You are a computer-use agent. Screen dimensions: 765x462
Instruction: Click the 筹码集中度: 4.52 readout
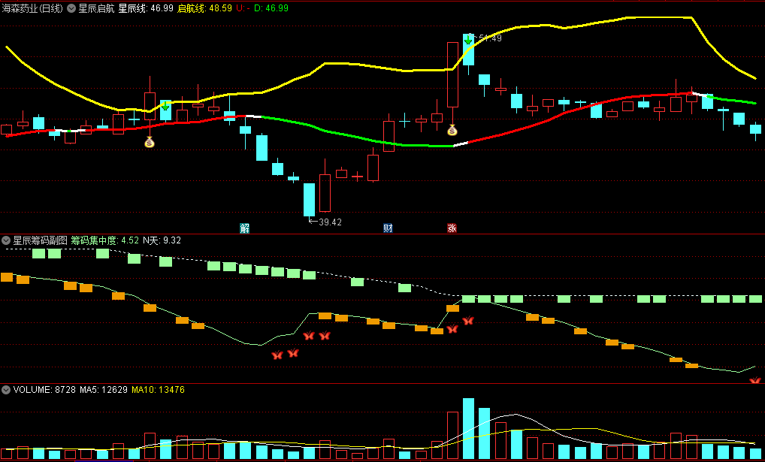tap(105, 240)
